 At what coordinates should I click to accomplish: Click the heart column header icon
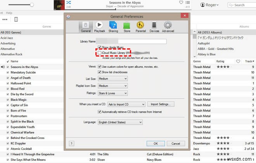238,61
